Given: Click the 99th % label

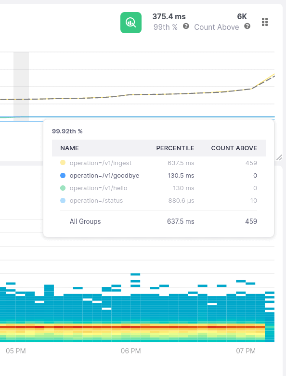Looking at the screenshot, I should pyautogui.click(x=166, y=27).
